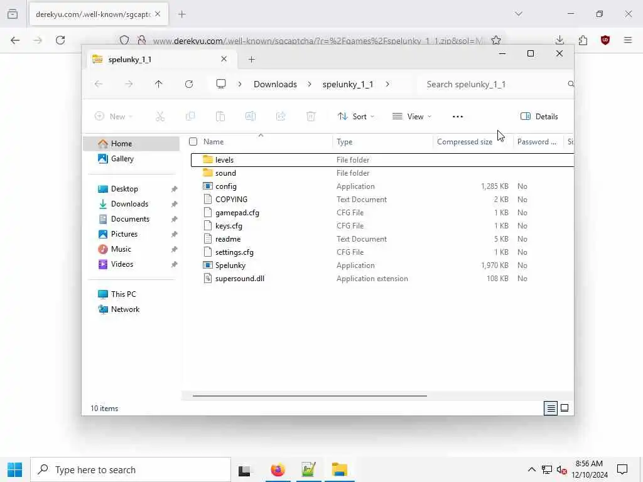Click the uBlock Origin shield icon
The image size is (643, 482).
[x=605, y=40]
